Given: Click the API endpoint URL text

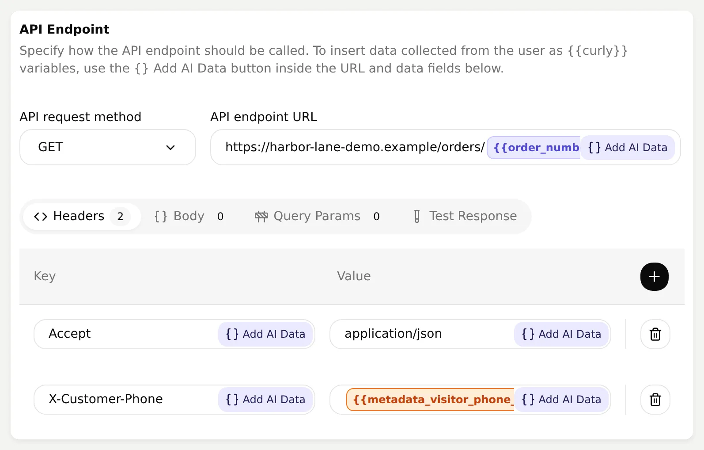Looking at the screenshot, I should tap(355, 147).
